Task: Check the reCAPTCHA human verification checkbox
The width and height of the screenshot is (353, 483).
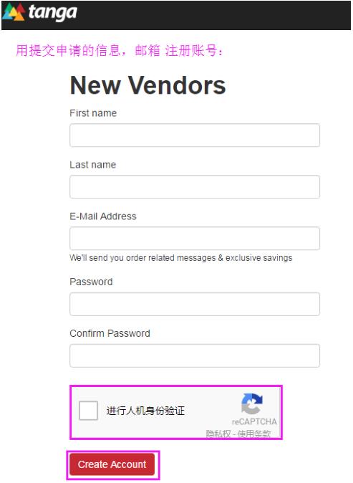Action: tap(88, 411)
